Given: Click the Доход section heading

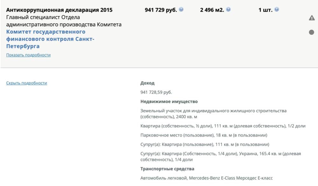Looking at the screenshot, I should [x=147, y=83].
